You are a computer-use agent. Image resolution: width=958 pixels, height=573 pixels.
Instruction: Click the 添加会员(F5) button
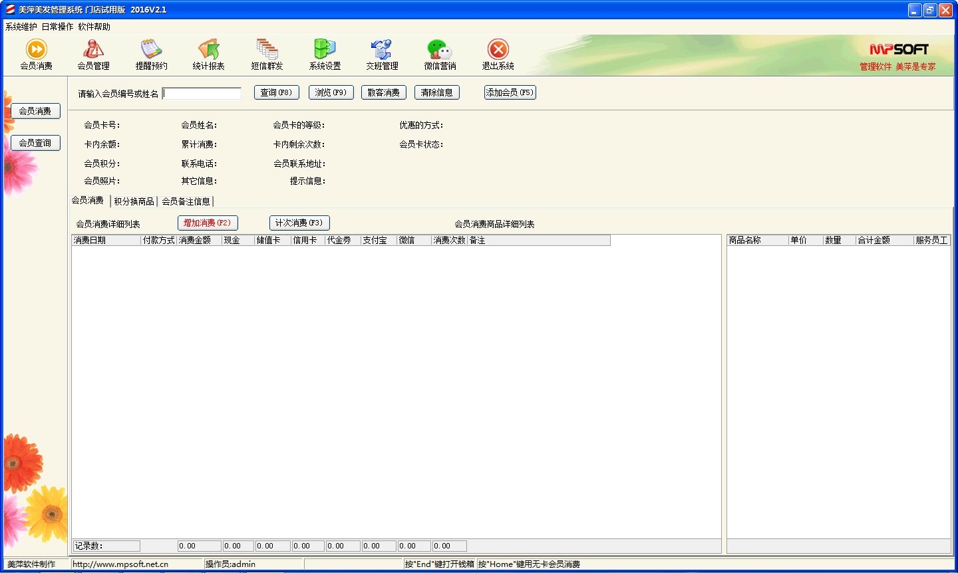pyautogui.click(x=510, y=92)
